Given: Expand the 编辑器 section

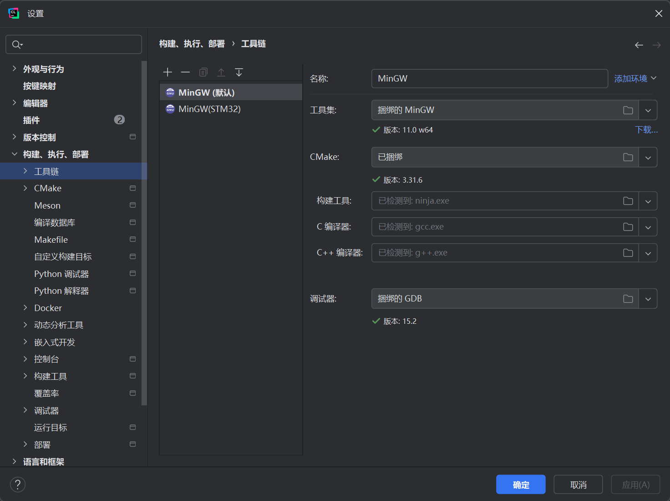Looking at the screenshot, I should pyautogui.click(x=14, y=103).
